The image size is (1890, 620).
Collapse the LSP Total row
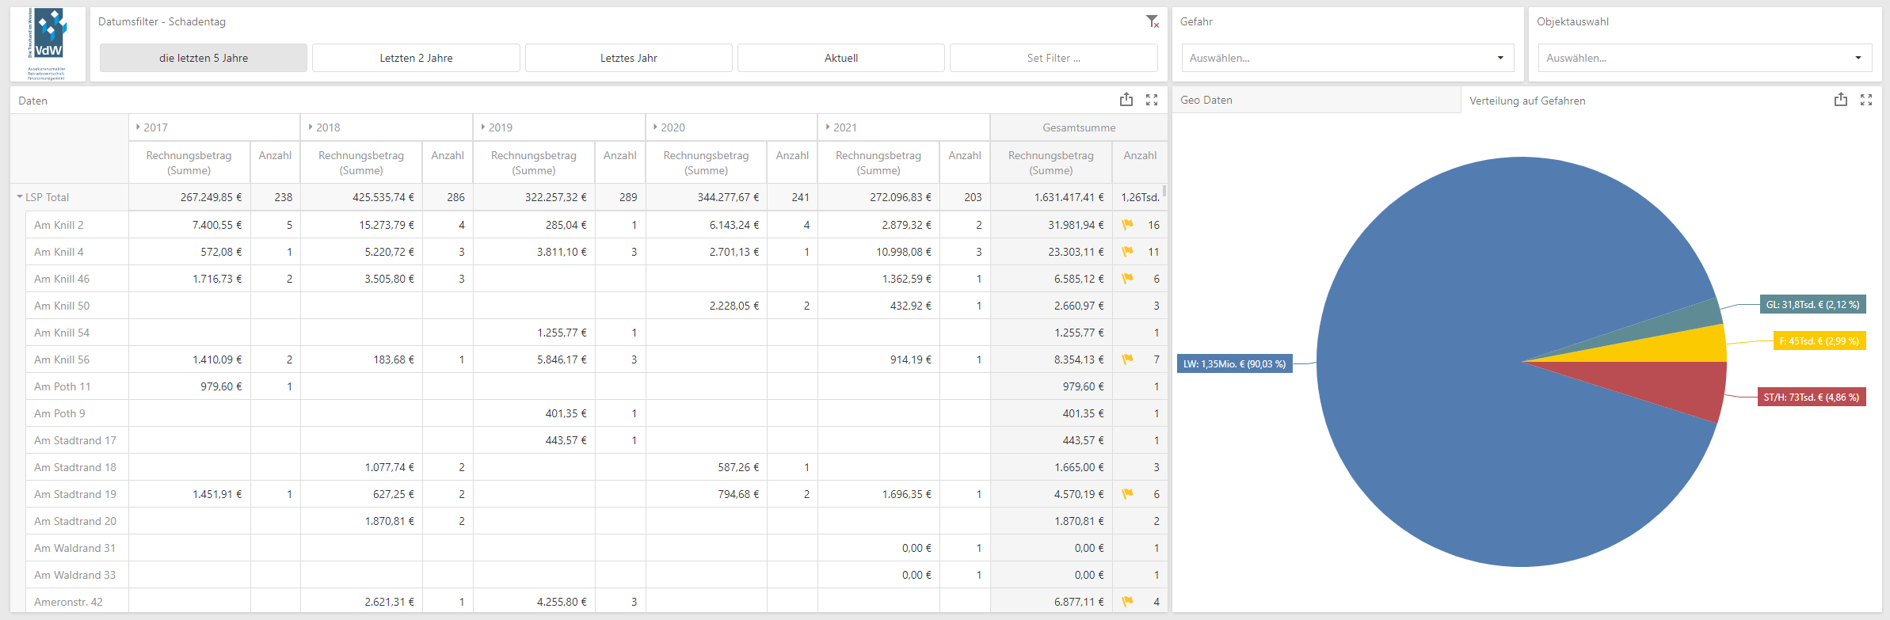(20, 197)
